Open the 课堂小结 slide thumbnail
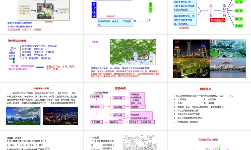 coord(125,106)
